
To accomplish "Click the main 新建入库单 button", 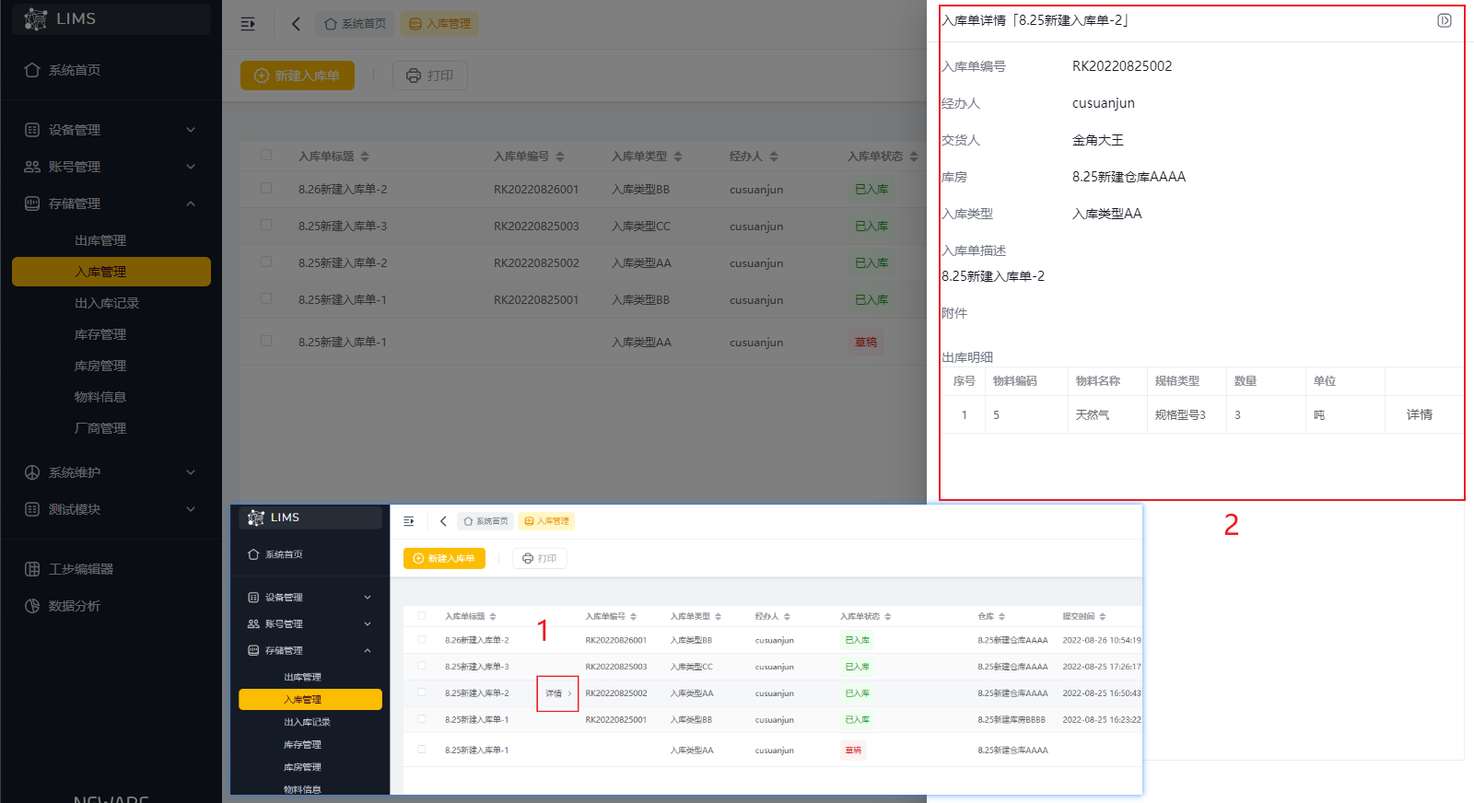I will [x=298, y=76].
